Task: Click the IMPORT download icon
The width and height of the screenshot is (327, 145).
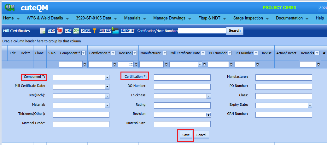Action: pyautogui.click(x=115, y=30)
